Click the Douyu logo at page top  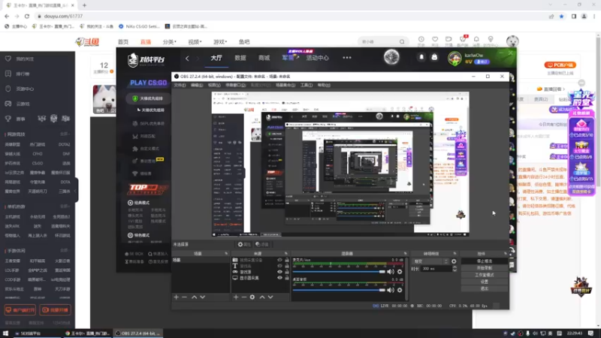[x=87, y=41]
